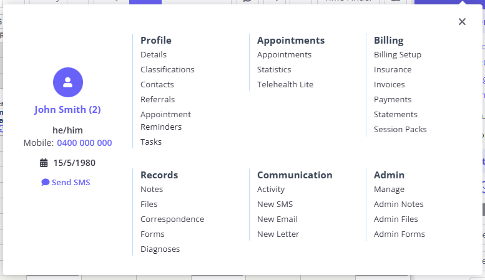Viewport: 485px width, 280px height.
Task: Select Referrals menu item
Action: [x=157, y=100]
